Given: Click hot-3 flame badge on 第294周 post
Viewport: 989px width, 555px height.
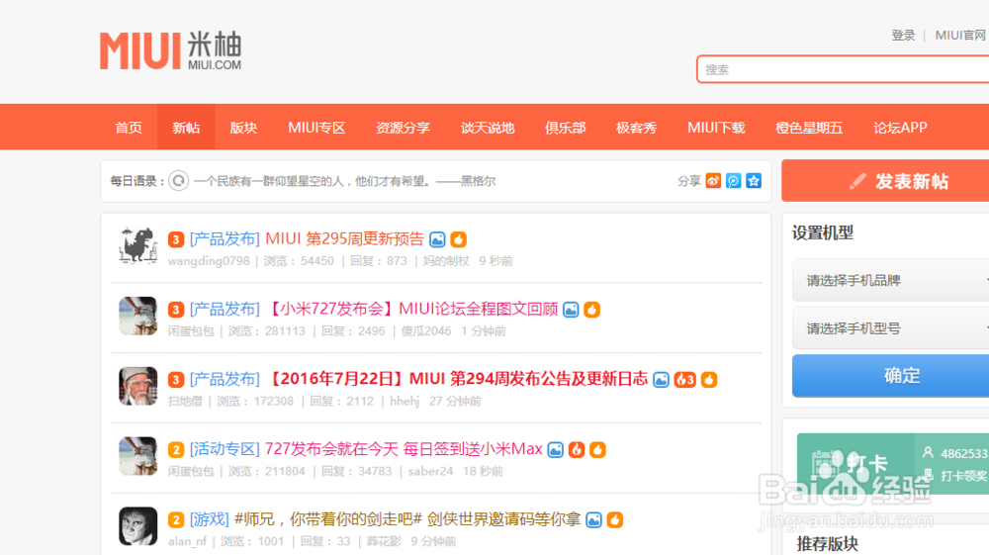Looking at the screenshot, I should 685,380.
